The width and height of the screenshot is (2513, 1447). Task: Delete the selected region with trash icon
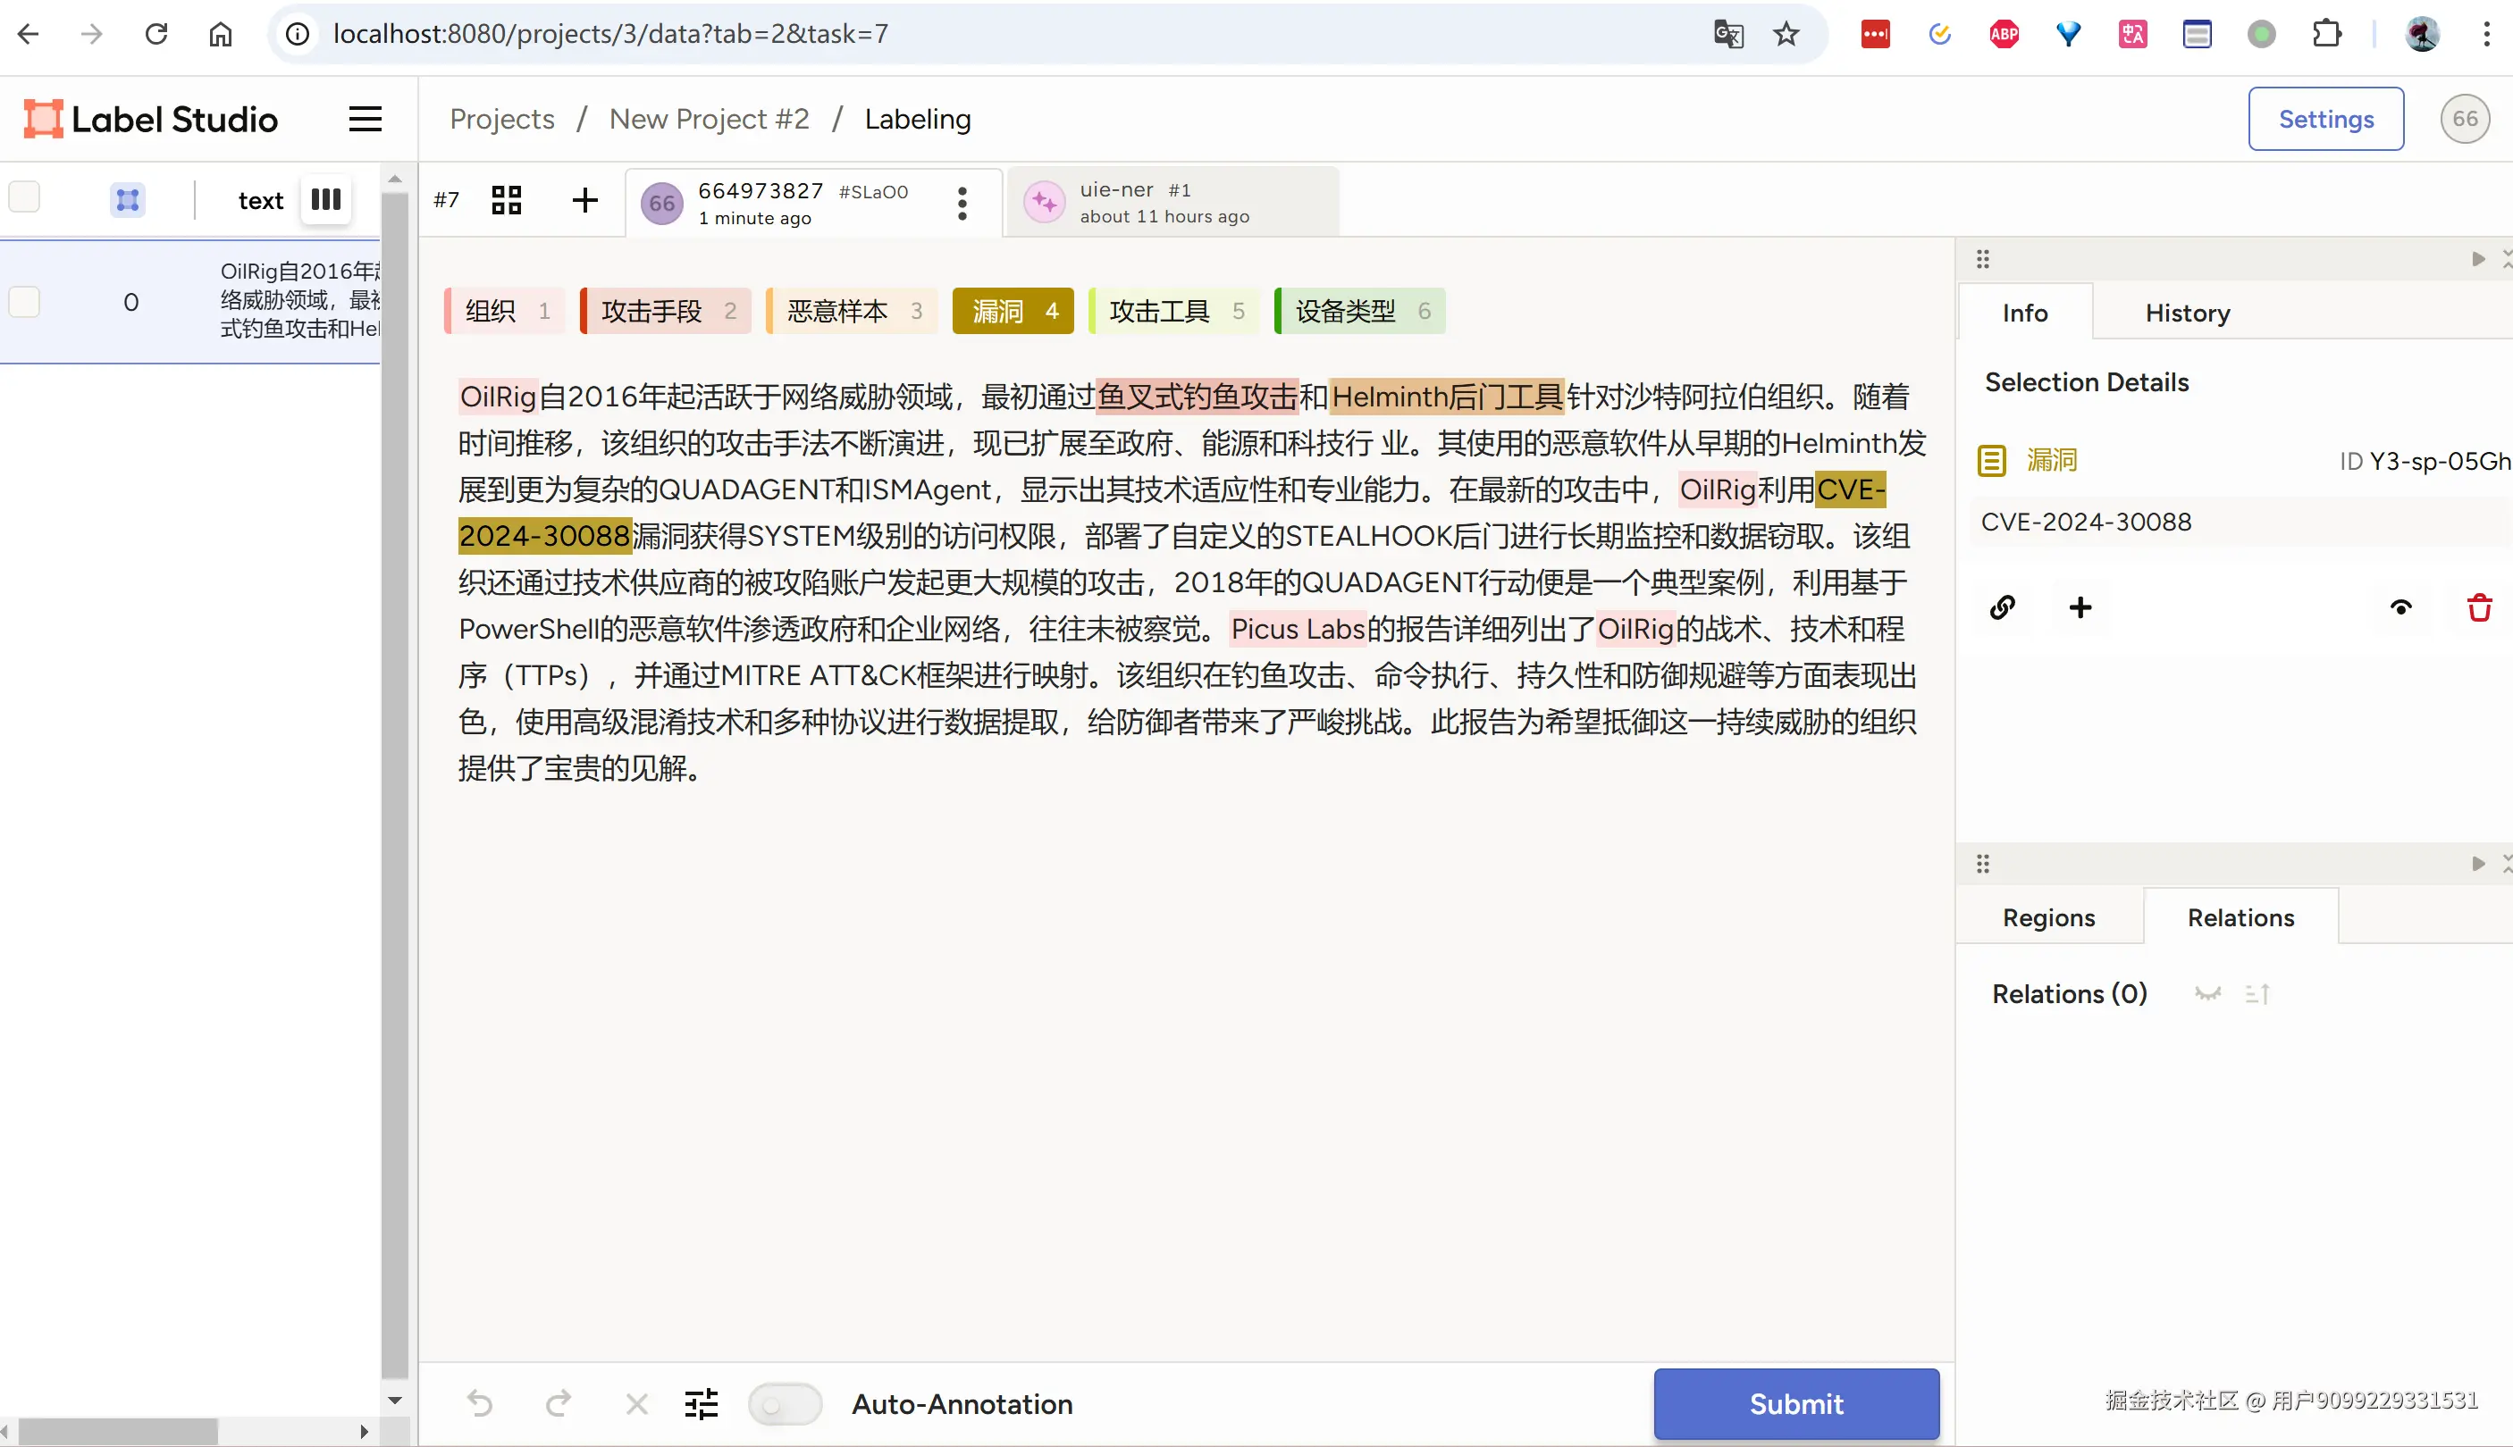click(x=2479, y=607)
